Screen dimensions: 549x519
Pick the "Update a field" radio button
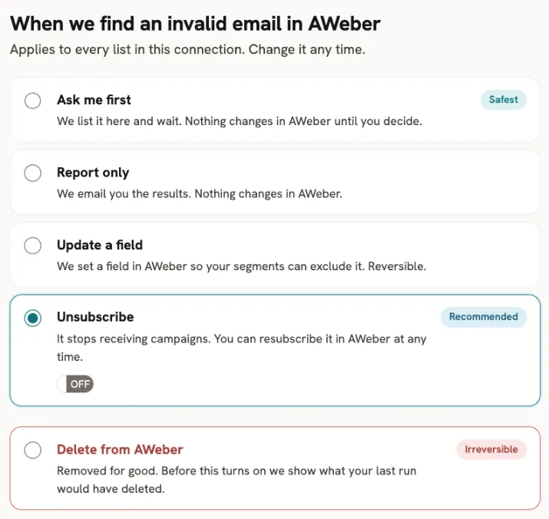[32, 245]
